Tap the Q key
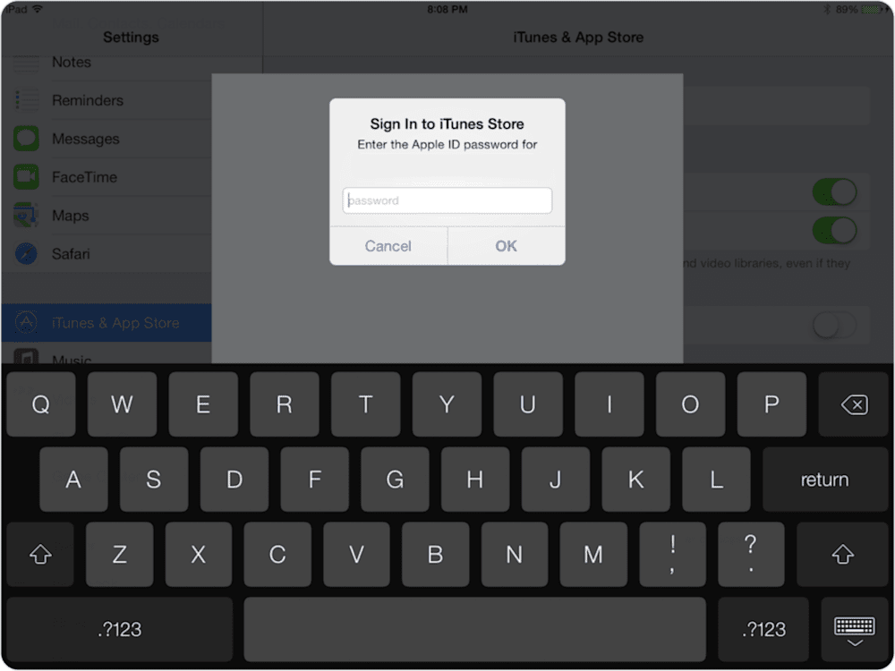 coord(40,404)
